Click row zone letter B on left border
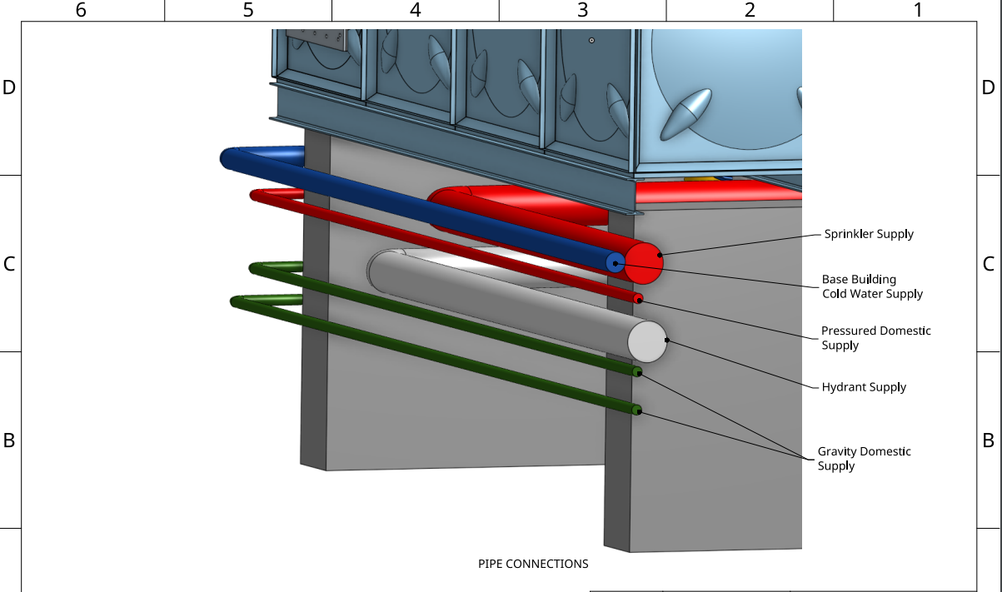The image size is (1002, 592). (x=9, y=440)
